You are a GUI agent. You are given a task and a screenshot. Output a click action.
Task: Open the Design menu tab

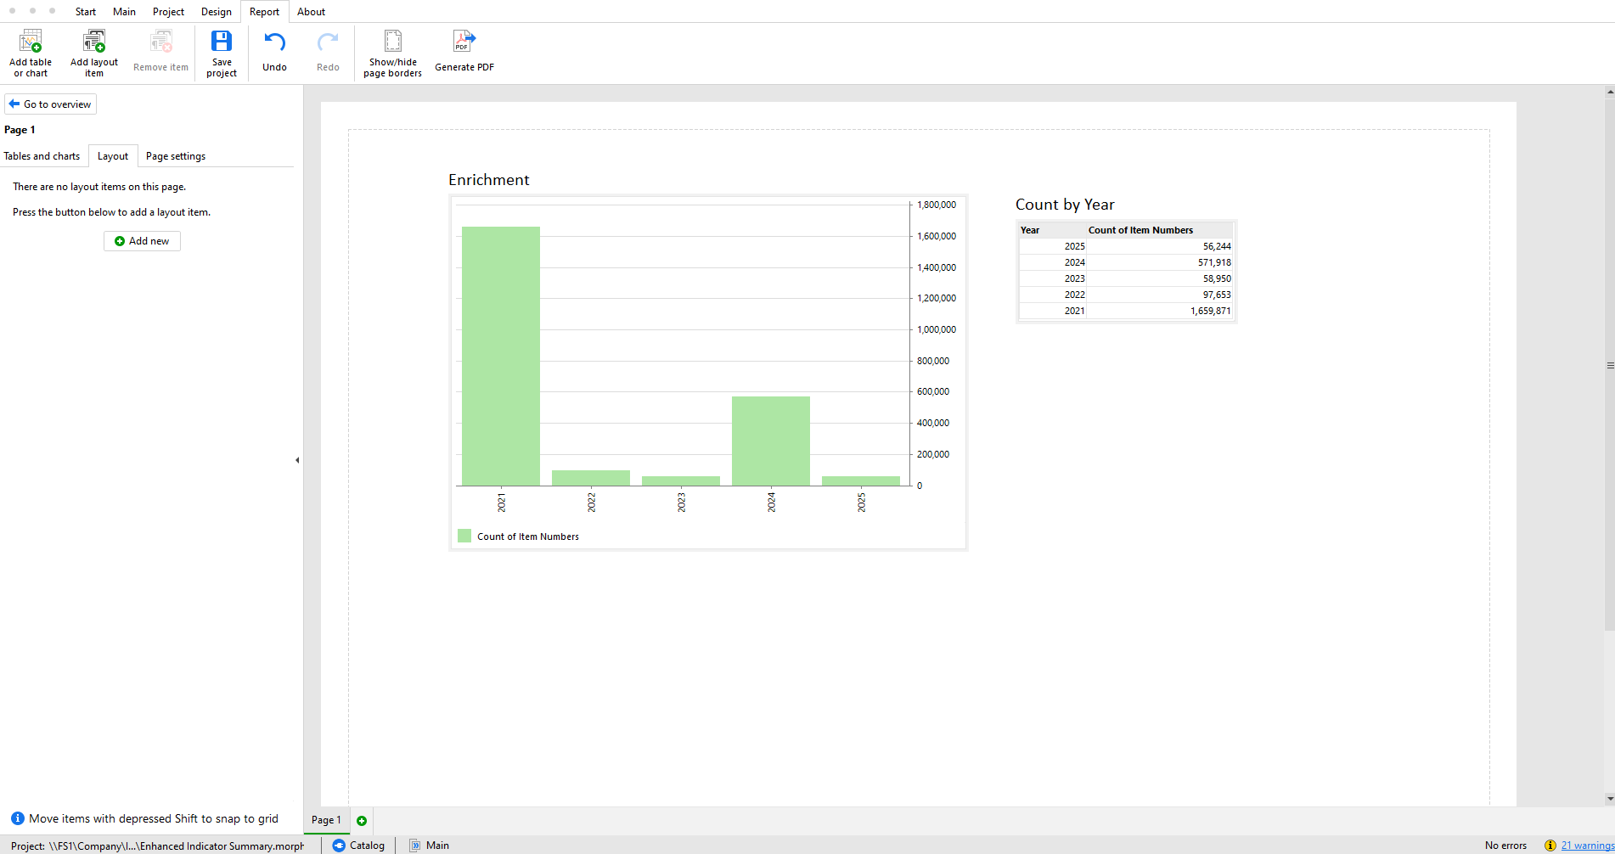point(216,12)
